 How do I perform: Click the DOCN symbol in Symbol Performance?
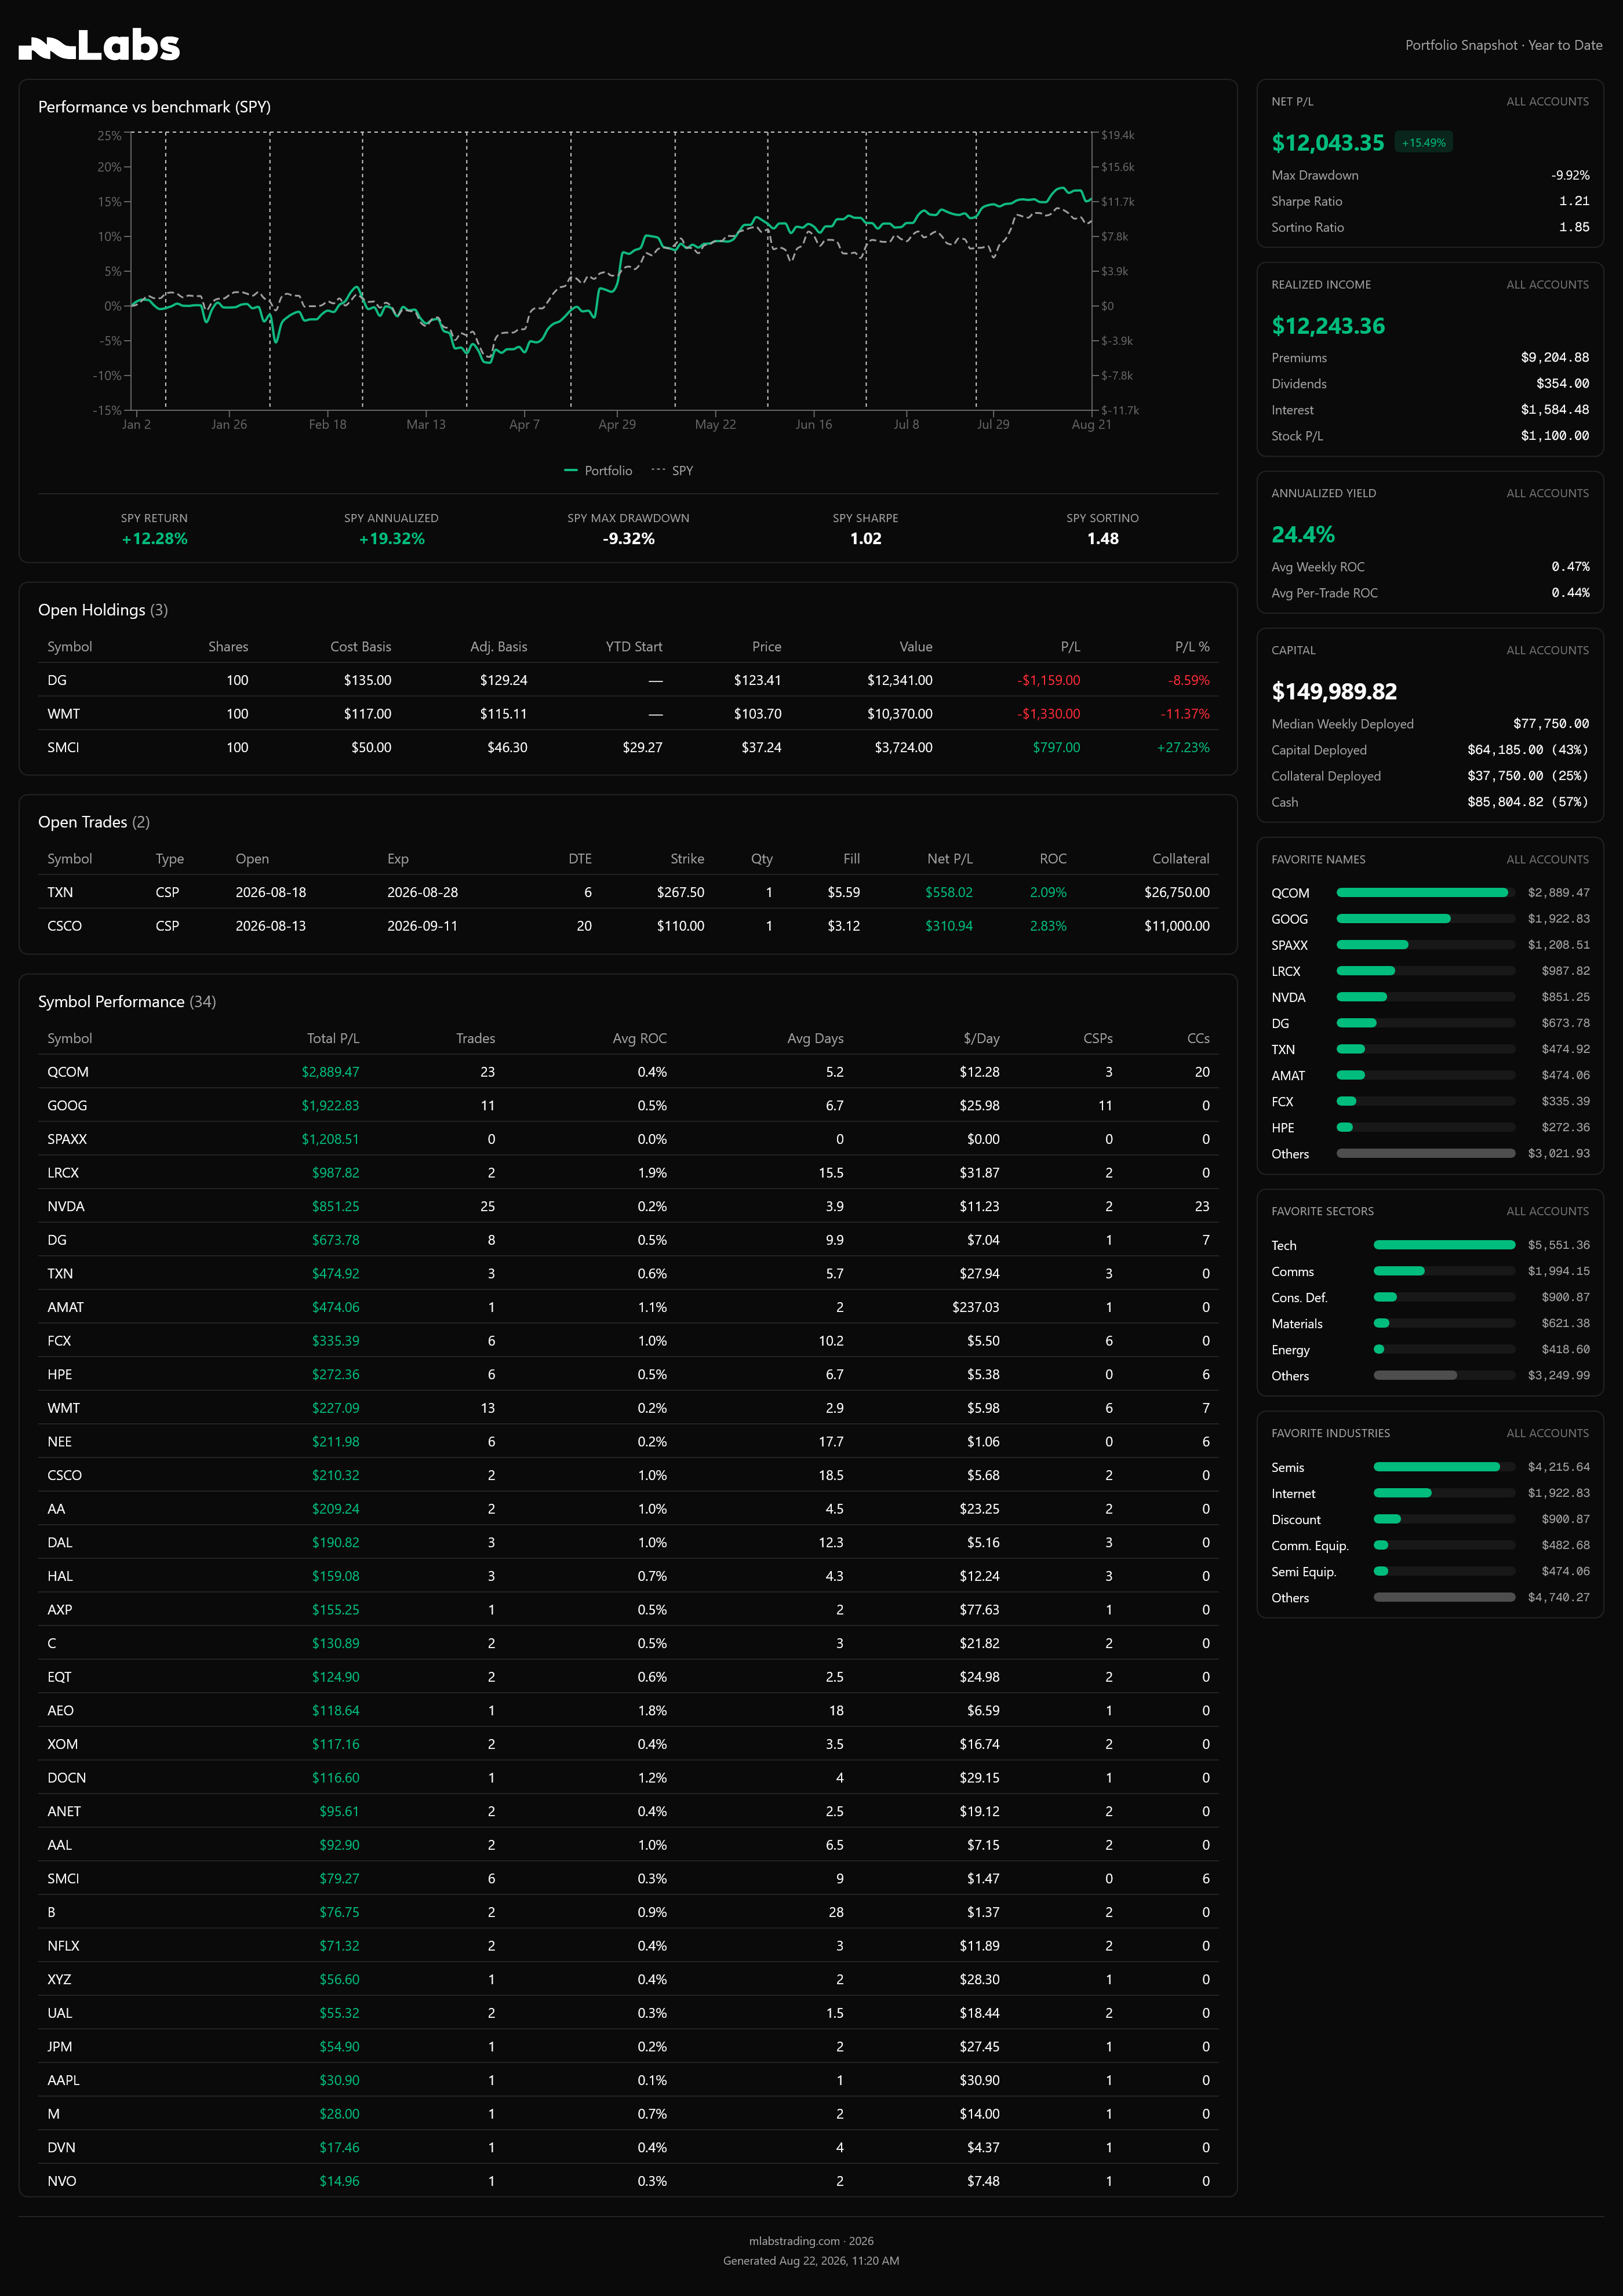click(x=67, y=1778)
